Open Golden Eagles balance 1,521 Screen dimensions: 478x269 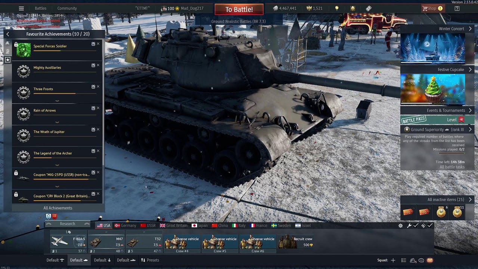pos(314,8)
